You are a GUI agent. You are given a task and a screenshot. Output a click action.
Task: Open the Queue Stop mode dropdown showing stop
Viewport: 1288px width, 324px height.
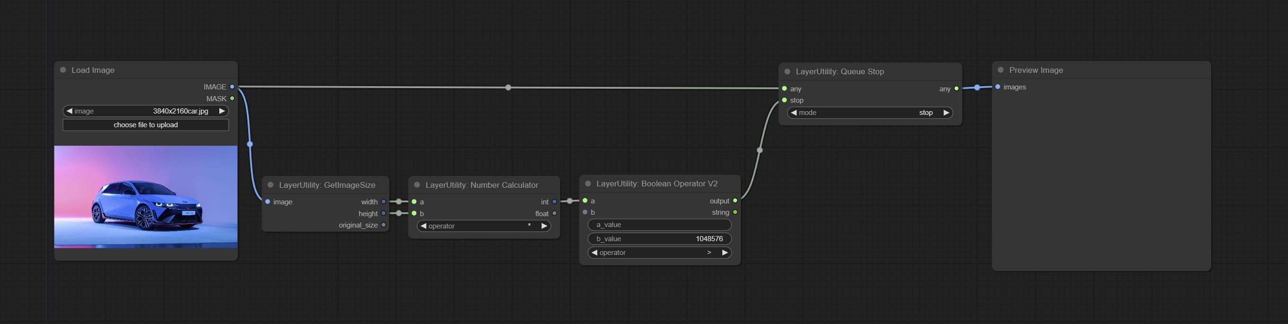click(870, 112)
